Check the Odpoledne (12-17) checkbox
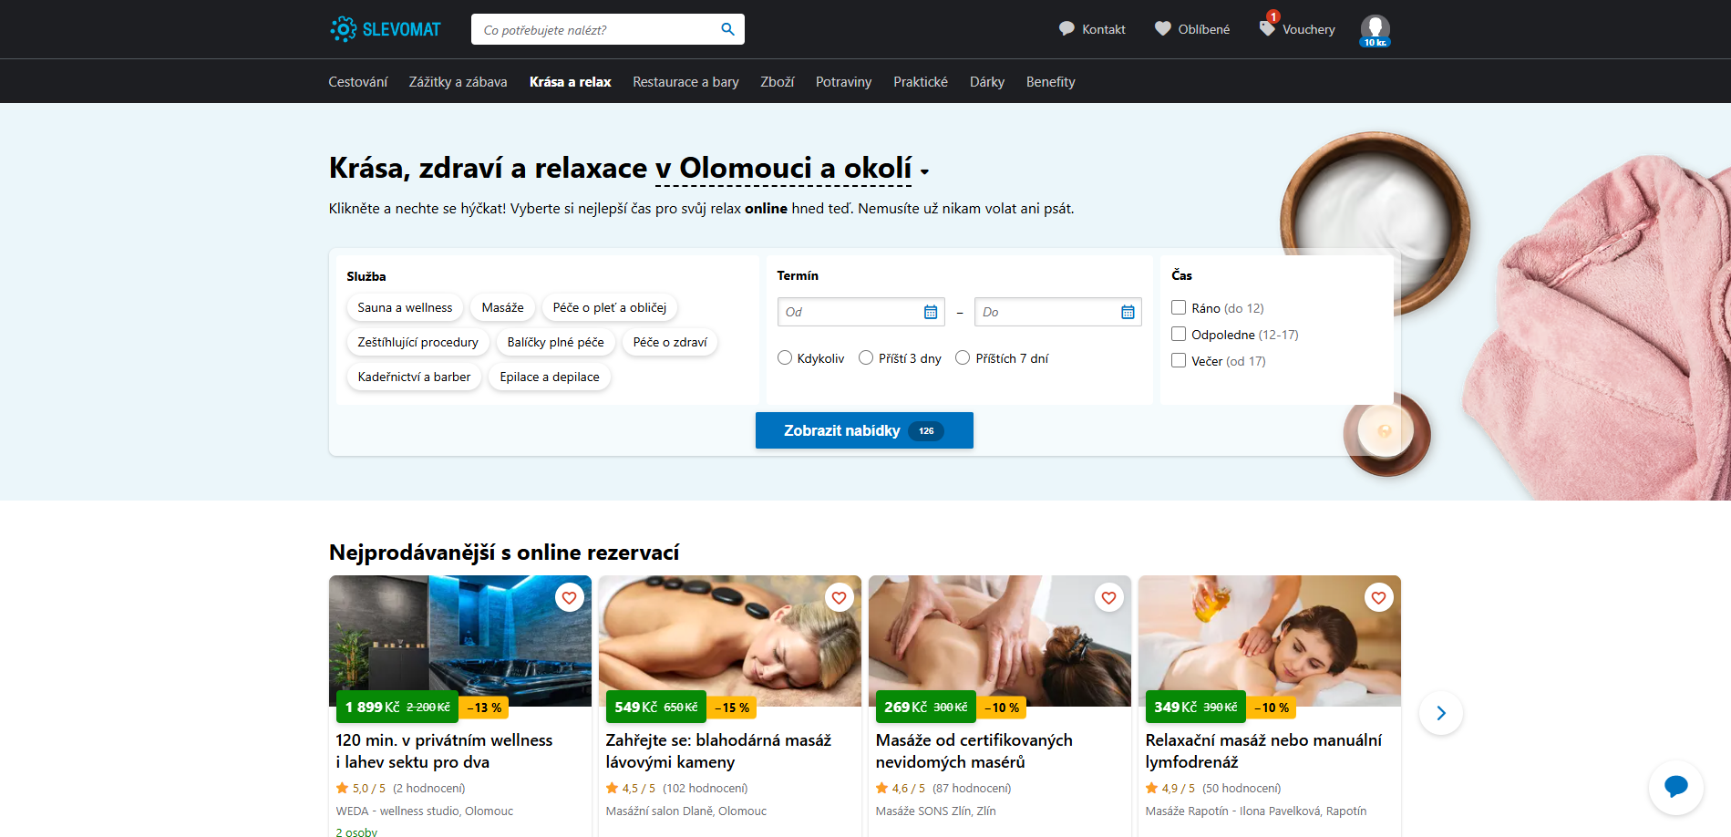Viewport: 1731px width, 837px height. (1179, 335)
